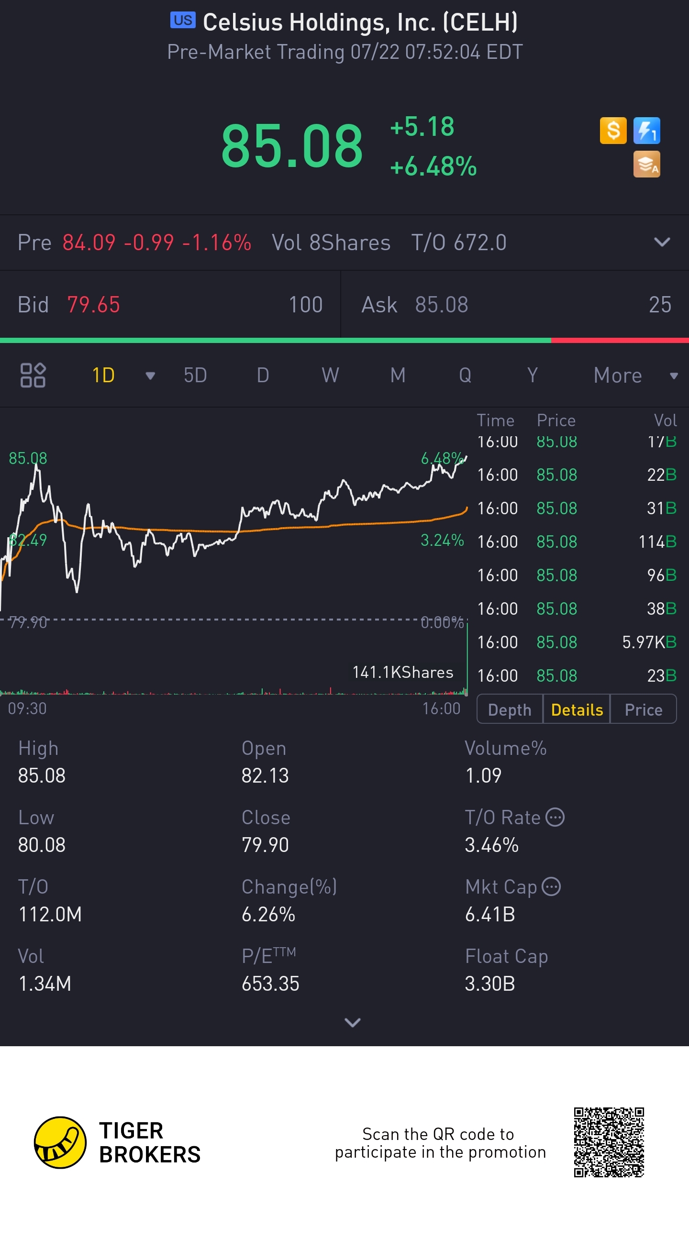Tap the +5.18 price change value
This screenshot has width=689, height=1239.
point(422,126)
